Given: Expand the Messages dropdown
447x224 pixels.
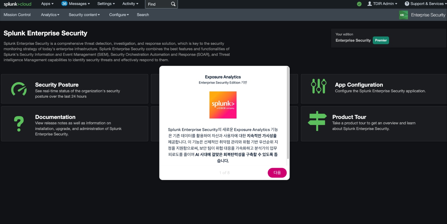Looking at the screenshot, I should pos(79,4).
